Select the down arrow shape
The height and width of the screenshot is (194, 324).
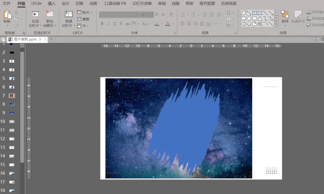click(249, 24)
